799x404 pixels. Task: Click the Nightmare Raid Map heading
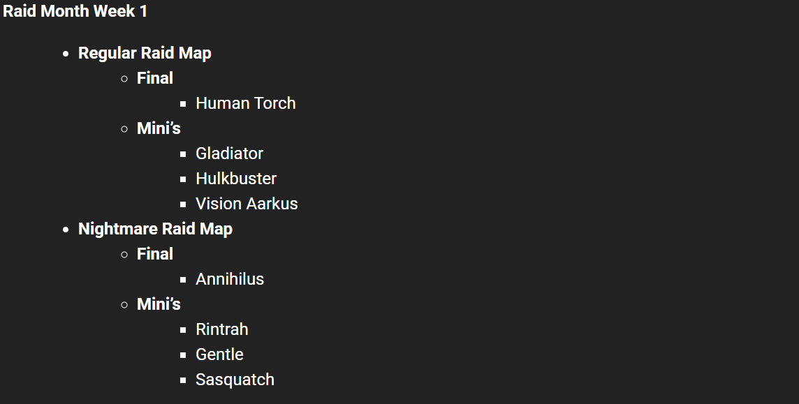(x=156, y=229)
